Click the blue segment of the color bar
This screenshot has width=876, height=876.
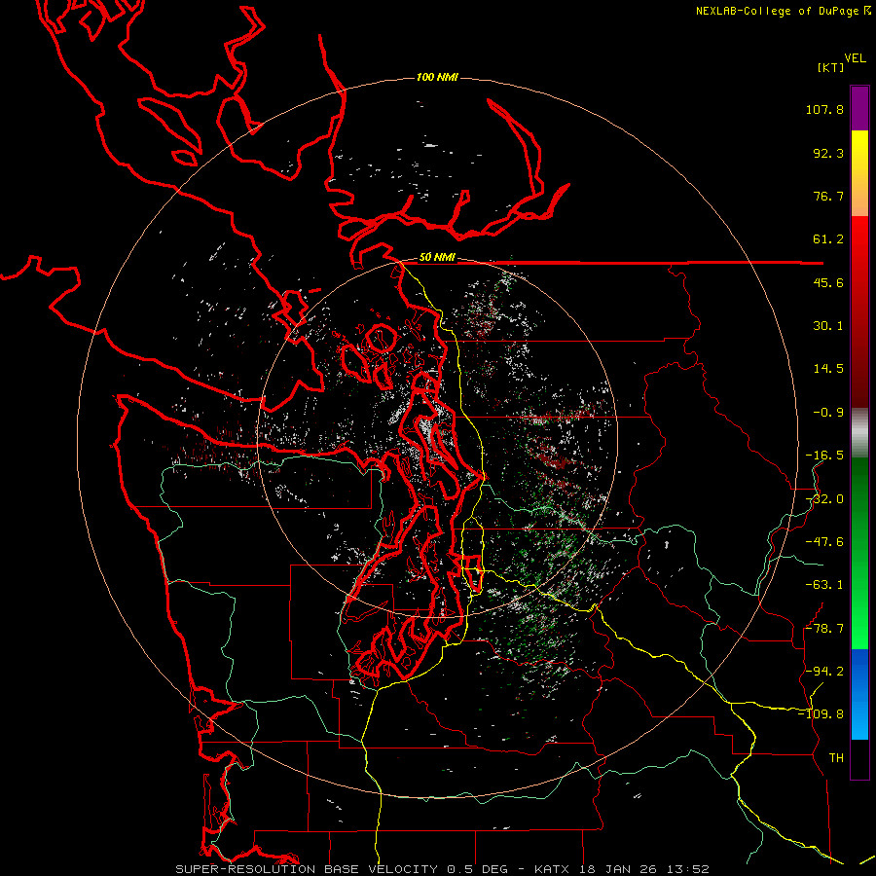coord(859,694)
